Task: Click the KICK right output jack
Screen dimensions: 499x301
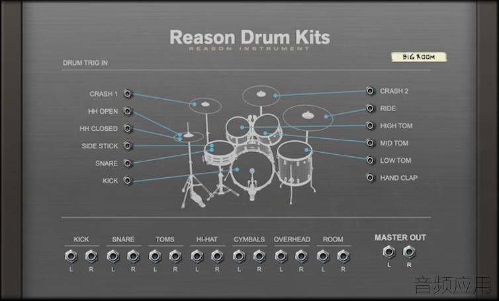Action: (x=91, y=256)
